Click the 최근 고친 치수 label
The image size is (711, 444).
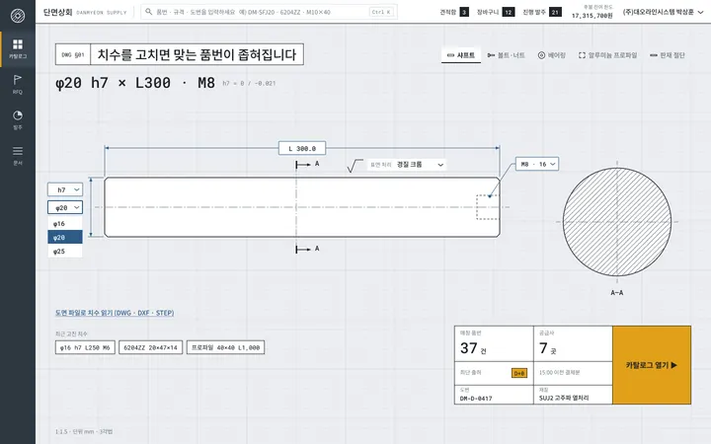coord(71,333)
